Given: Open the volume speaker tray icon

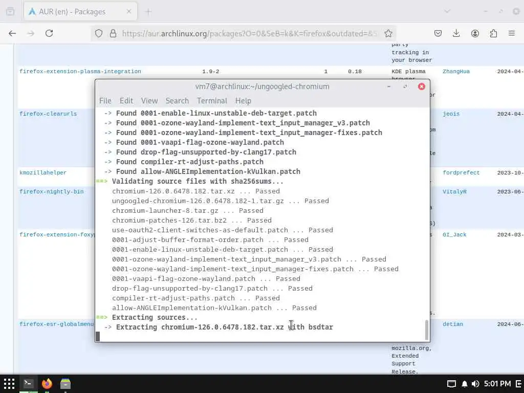Looking at the screenshot, I should 475,384.
